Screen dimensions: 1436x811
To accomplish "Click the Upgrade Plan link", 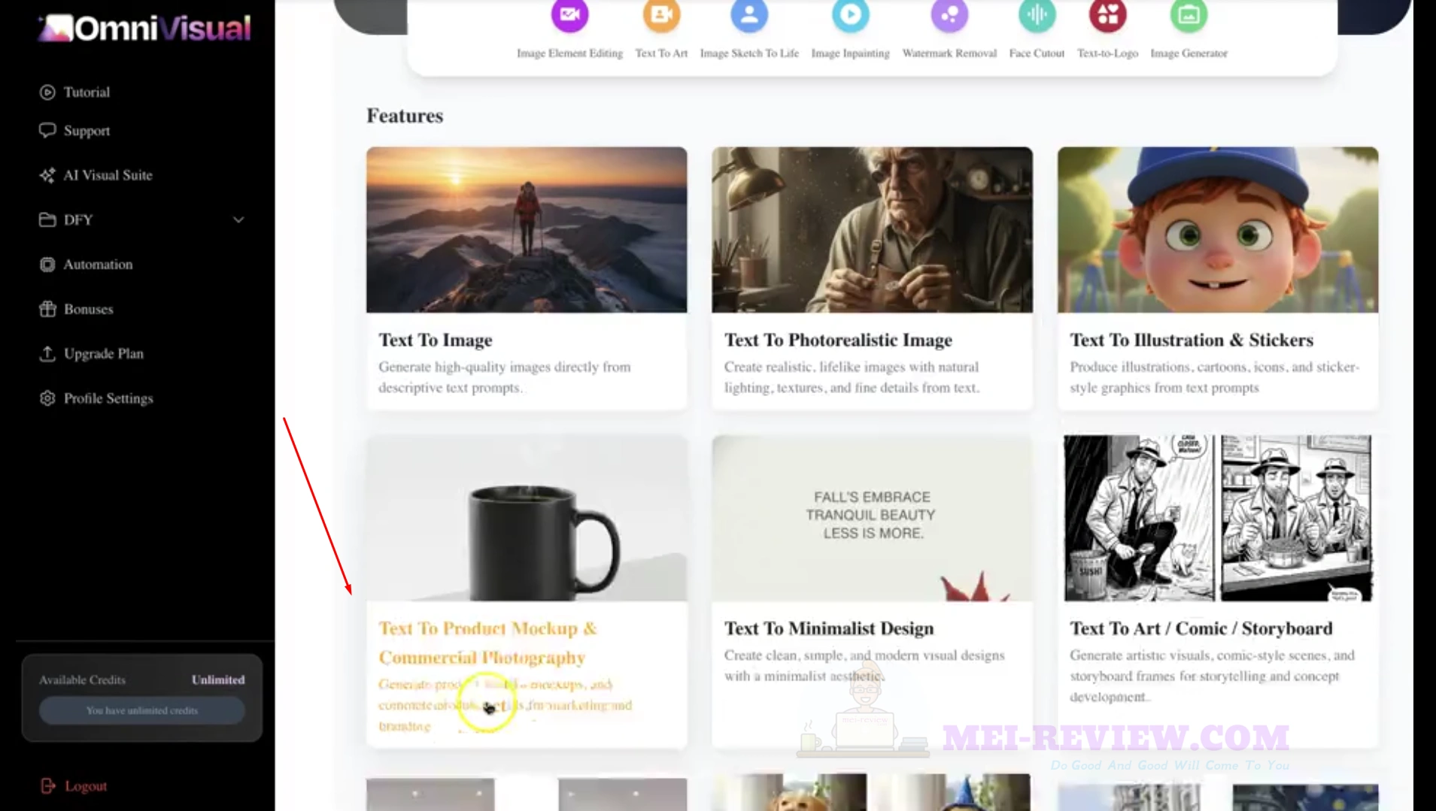I will click(x=103, y=353).
